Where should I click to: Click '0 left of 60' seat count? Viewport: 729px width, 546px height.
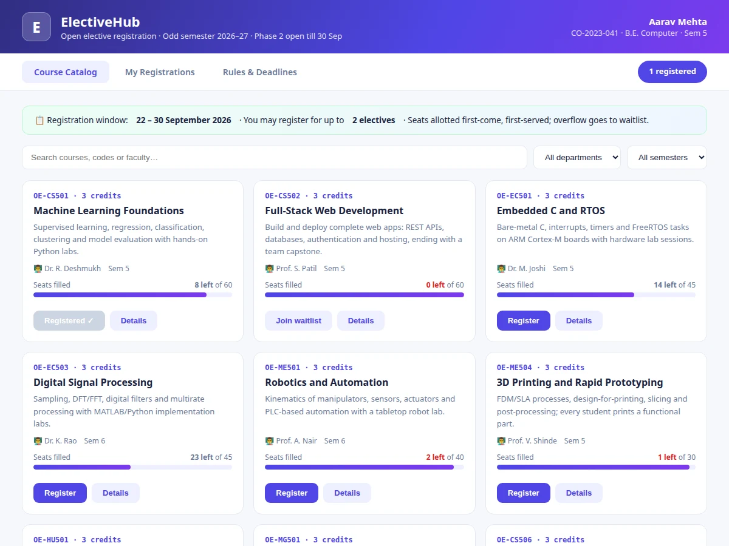(x=445, y=285)
